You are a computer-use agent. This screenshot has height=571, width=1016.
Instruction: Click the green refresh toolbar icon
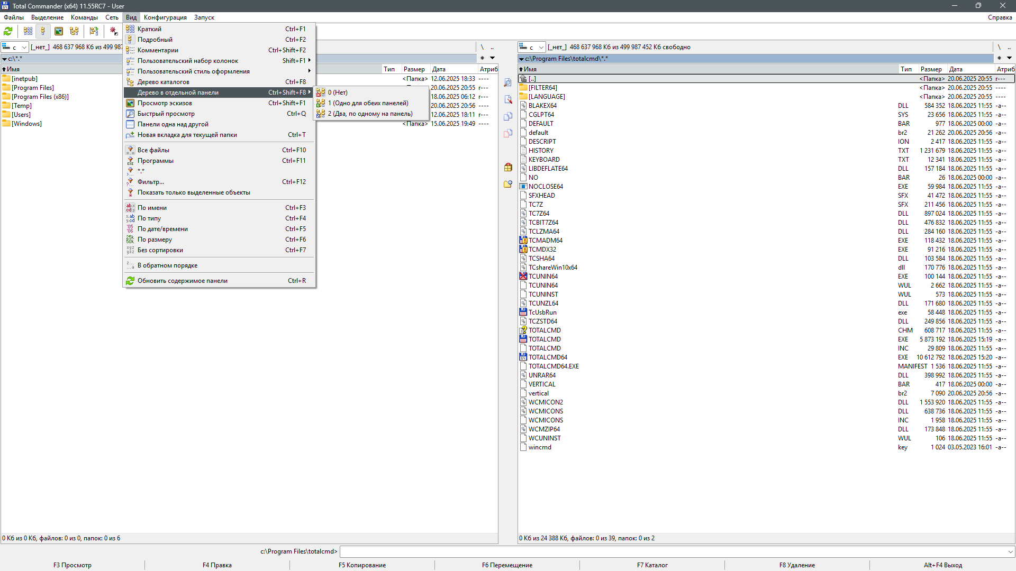click(x=8, y=31)
